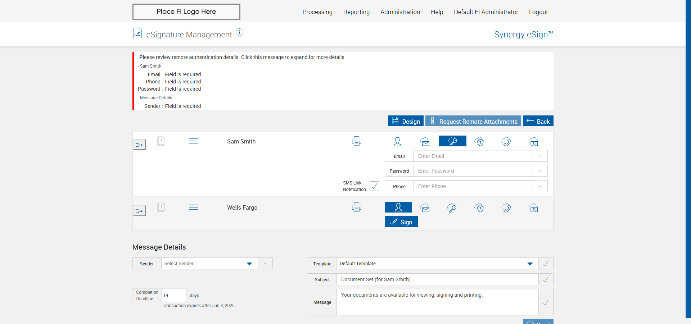This screenshot has height=324, width=691.
Task: Click the document count icon for Sam Smith
Action: tap(161, 141)
